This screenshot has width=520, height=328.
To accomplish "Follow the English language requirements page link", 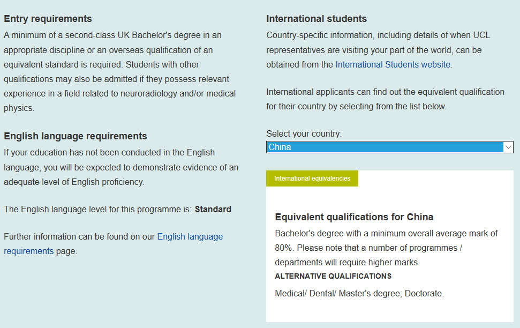I will click(190, 236).
